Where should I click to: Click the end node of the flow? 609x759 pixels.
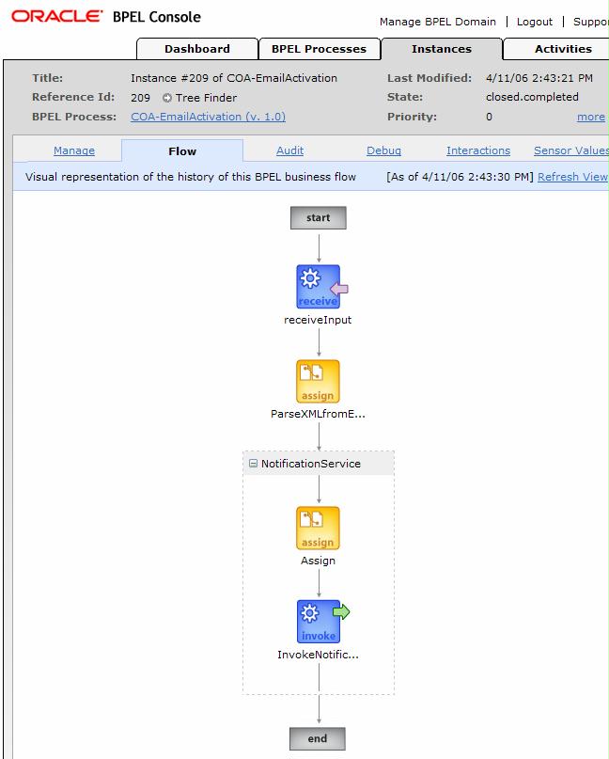coord(318,738)
